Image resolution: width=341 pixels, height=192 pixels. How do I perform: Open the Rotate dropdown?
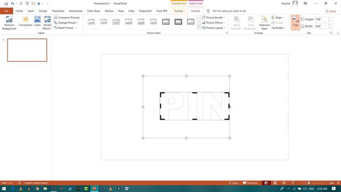click(x=278, y=28)
